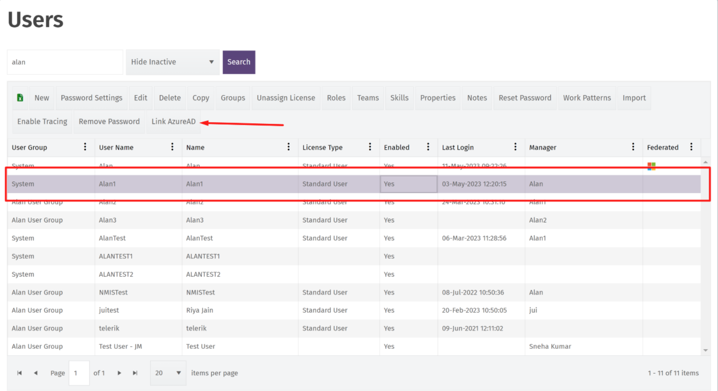Click the Excel export icon
The image size is (718, 391).
[x=20, y=98]
